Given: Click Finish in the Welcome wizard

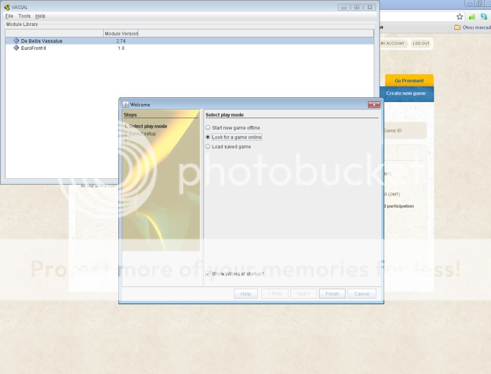Looking at the screenshot, I should (332, 293).
